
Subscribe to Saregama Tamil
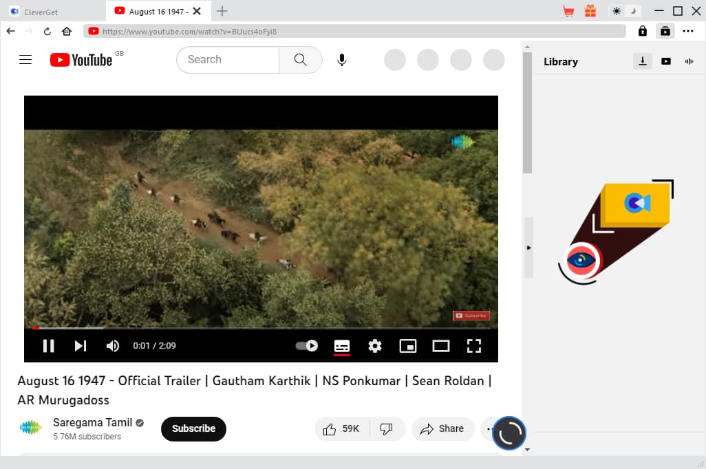[x=193, y=428]
